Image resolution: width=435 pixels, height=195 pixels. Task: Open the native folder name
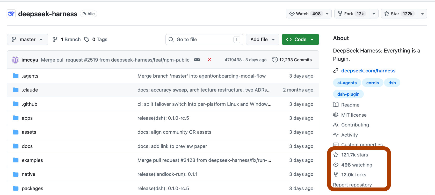coord(28,174)
